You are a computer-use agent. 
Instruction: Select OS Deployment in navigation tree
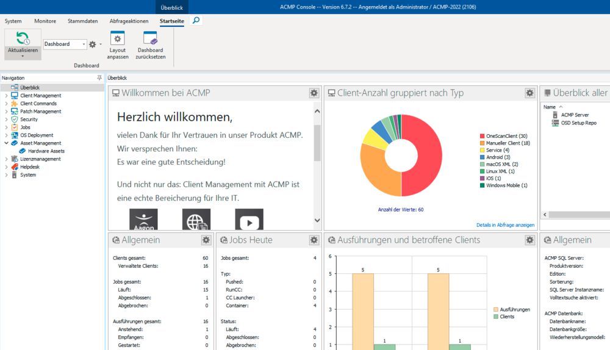37,135
